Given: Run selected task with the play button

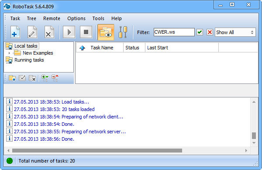Looking at the screenshot, I should (69, 32).
